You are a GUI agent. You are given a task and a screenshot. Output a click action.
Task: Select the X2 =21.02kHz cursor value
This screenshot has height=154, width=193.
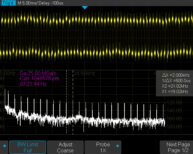click(175, 86)
